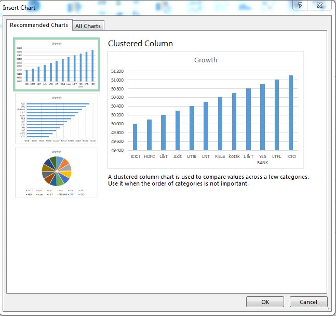
Task: Close the Insert Chart dialog
Action: (319, 5)
